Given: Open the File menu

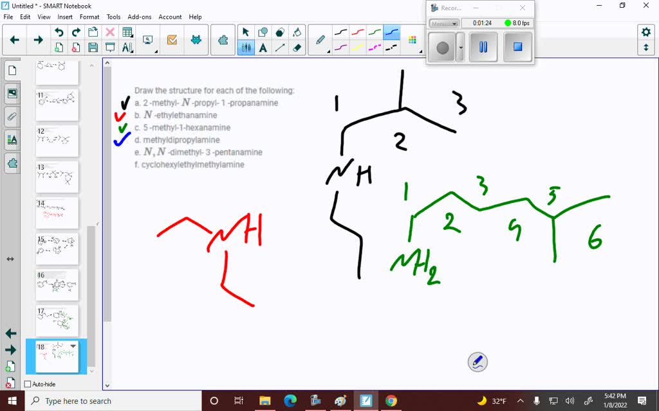Looking at the screenshot, I should tap(8, 17).
